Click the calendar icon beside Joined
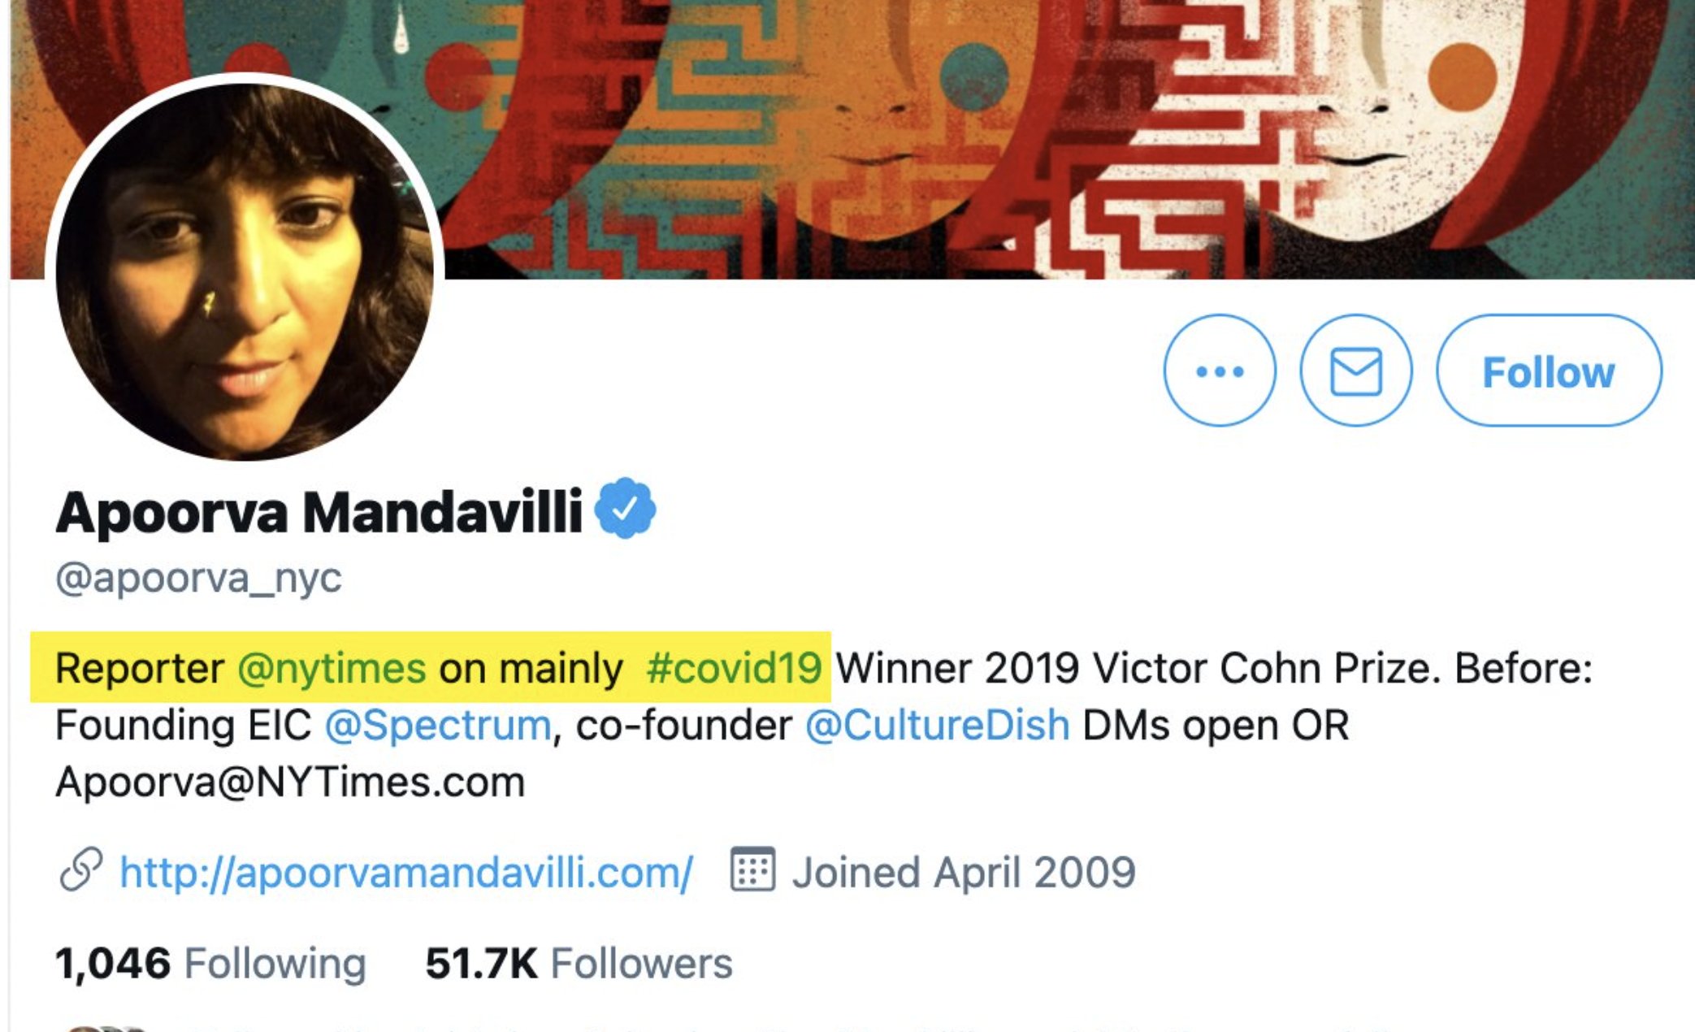Image resolution: width=1695 pixels, height=1032 pixels. click(752, 870)
